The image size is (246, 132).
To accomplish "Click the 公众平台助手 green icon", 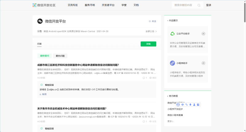I will pos(173,34).
